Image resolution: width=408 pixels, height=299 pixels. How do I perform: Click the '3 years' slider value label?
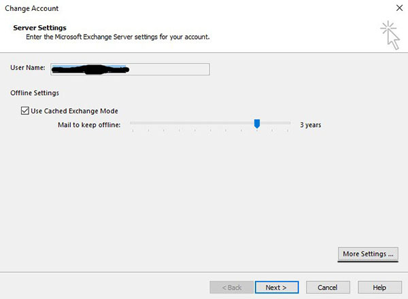tap(311, 125)
